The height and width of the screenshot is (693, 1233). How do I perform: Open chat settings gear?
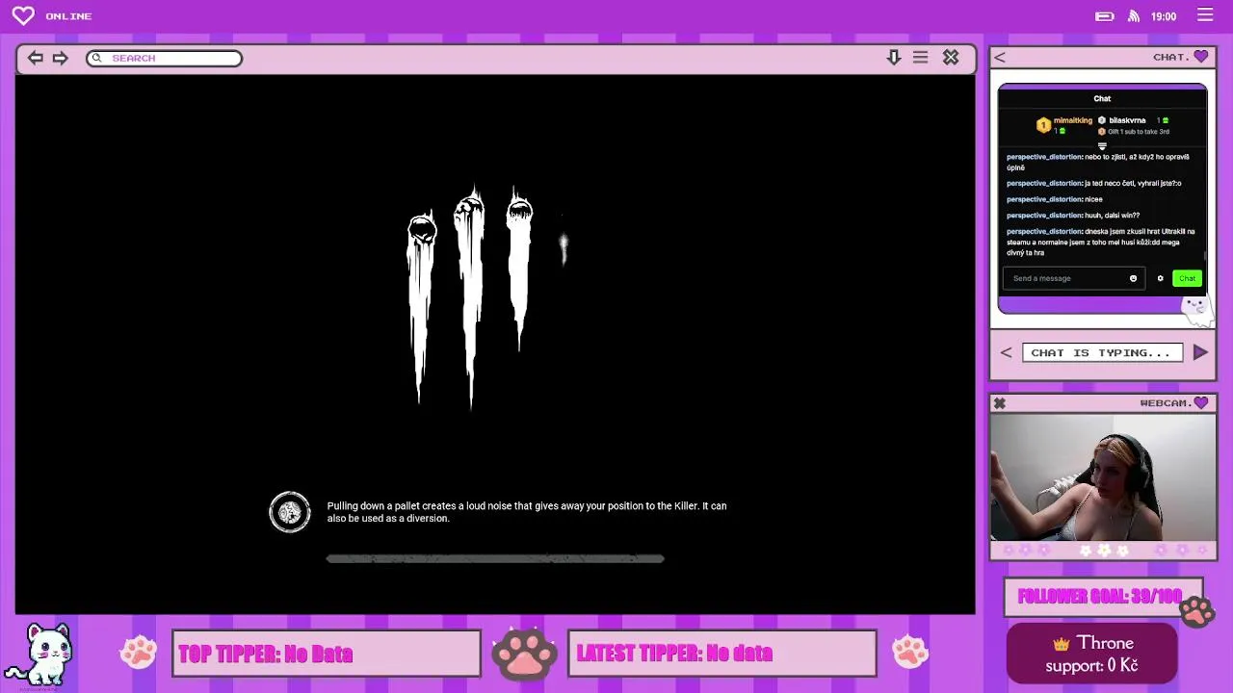(1160, 278)
